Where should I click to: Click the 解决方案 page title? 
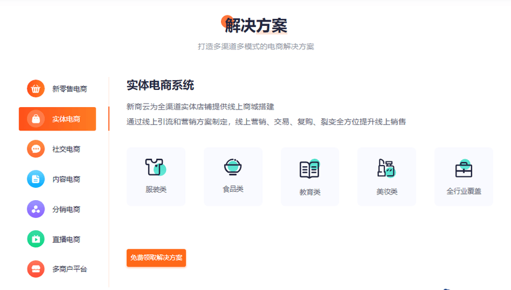256,25
